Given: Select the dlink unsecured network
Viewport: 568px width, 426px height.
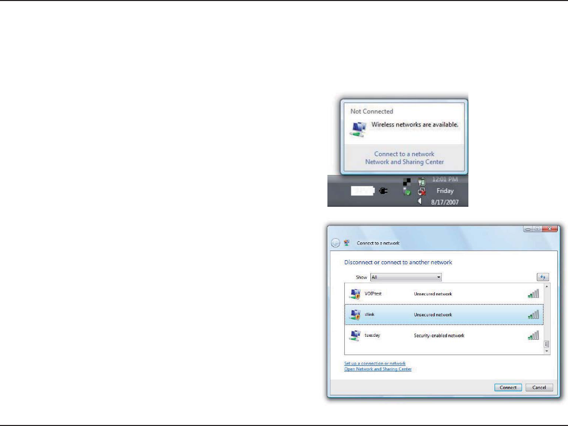Looking at the screenshot, I should click(x=444, y=314).
